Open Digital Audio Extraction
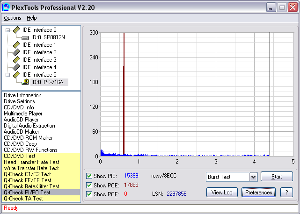The height and width of the screenshot is (214, 300). [x=29, y=126]
